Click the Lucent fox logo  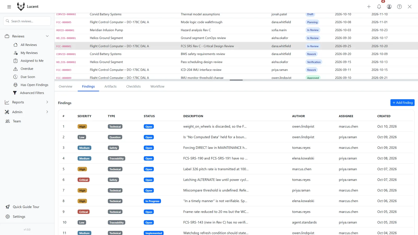[21, 7]
